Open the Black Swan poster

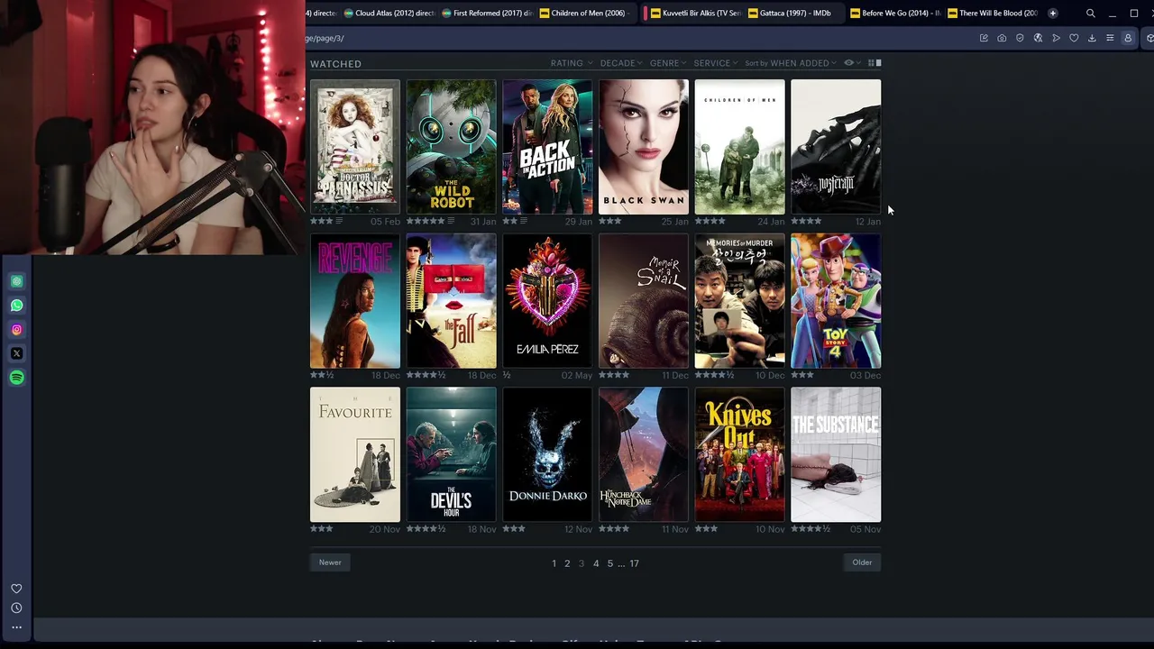[644, 147]
